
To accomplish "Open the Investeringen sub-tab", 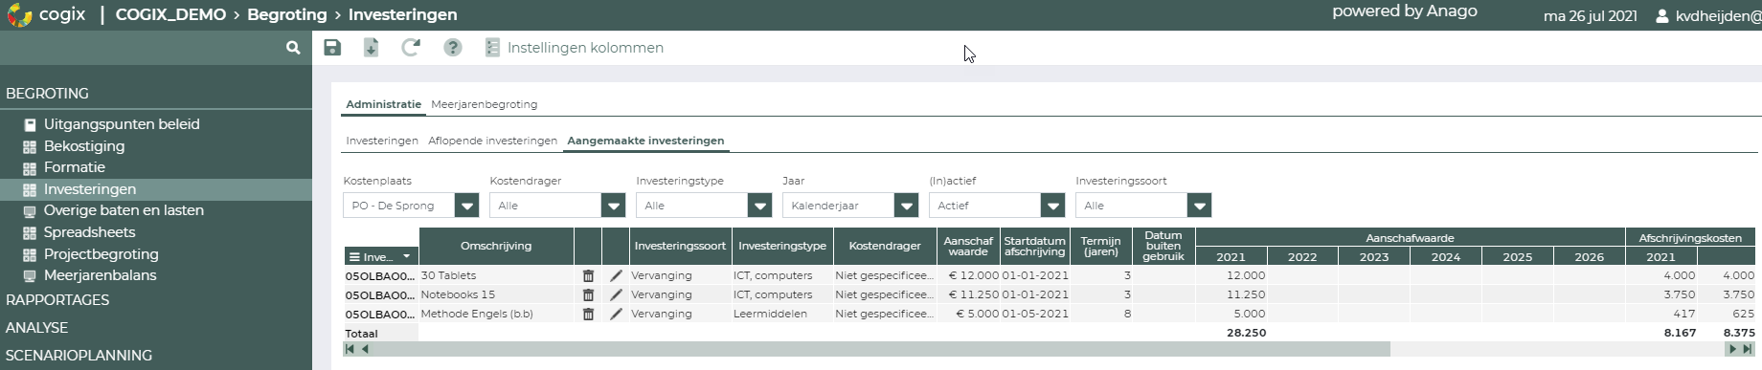I will (x=381, y=141).
